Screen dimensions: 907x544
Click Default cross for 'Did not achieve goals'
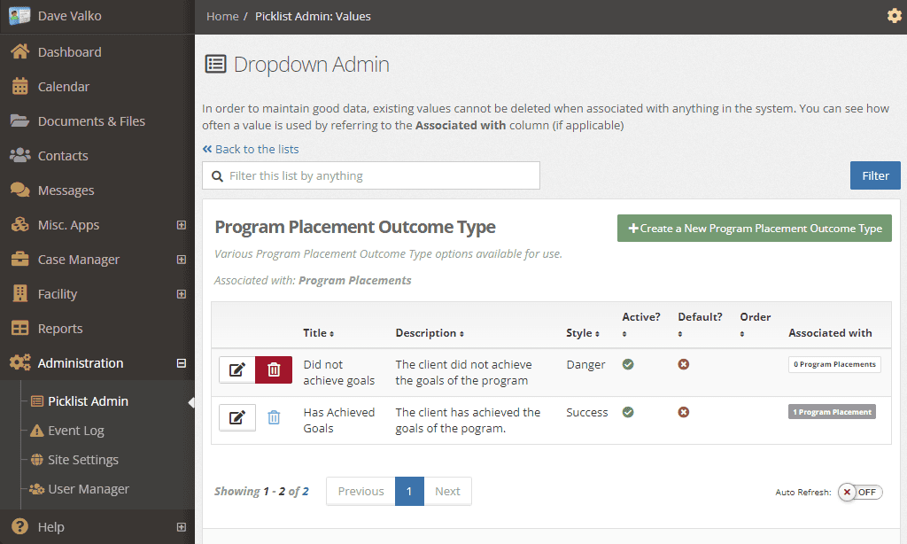tap(683, 364)
